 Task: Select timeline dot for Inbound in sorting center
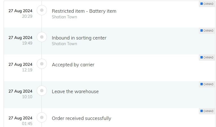(42, 37)
